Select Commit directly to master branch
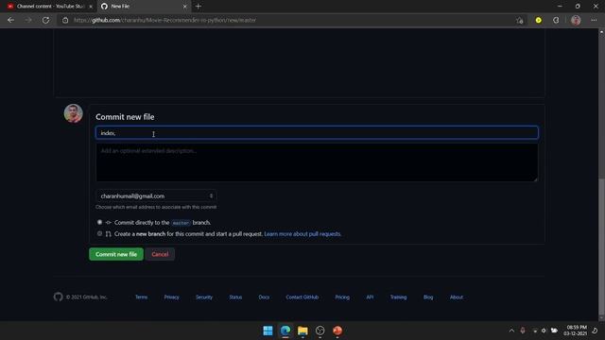The image size is (605, 340). (x=99, y=223)
